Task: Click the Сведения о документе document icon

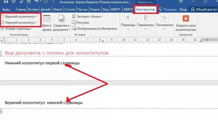Action: 62,18
